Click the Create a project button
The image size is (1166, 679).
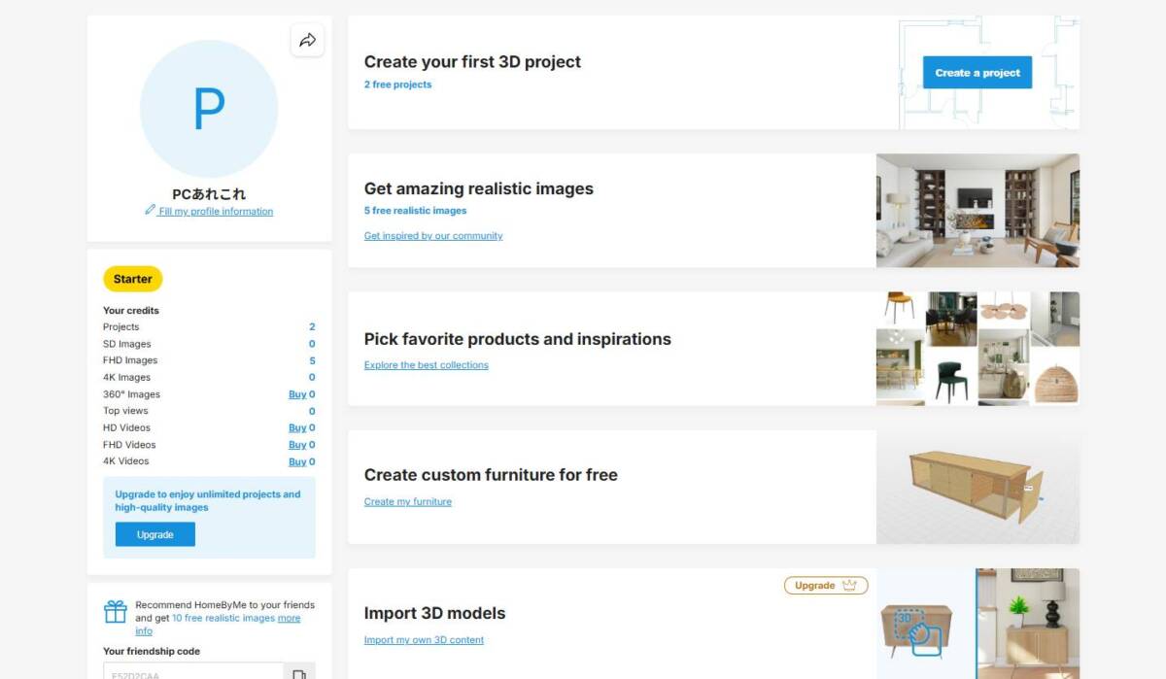tap(977, 73)
